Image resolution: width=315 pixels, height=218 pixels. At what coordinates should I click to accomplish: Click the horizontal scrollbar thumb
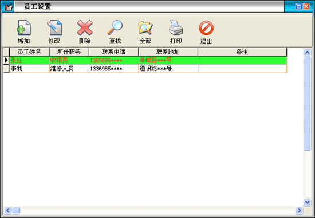16,211
